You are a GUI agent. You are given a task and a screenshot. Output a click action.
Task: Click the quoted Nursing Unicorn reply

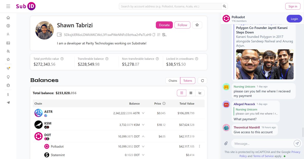tap(256, 112)
